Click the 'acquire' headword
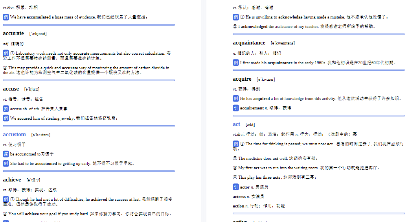The image size is (408, 222). pos(242,79)
